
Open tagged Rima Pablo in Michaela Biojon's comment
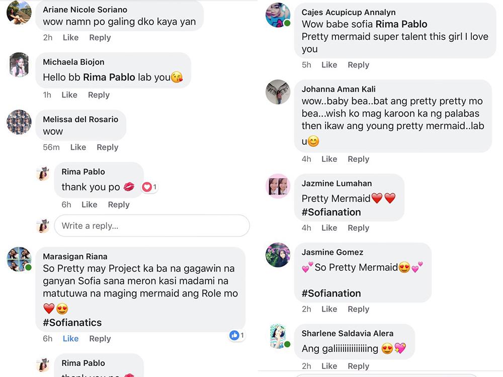click(x=109, y=77)
